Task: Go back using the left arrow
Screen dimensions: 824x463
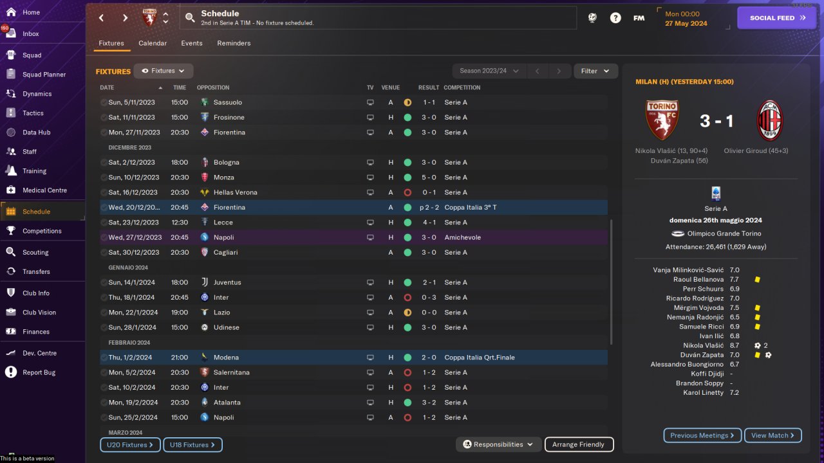Action: tap(101, 18)
